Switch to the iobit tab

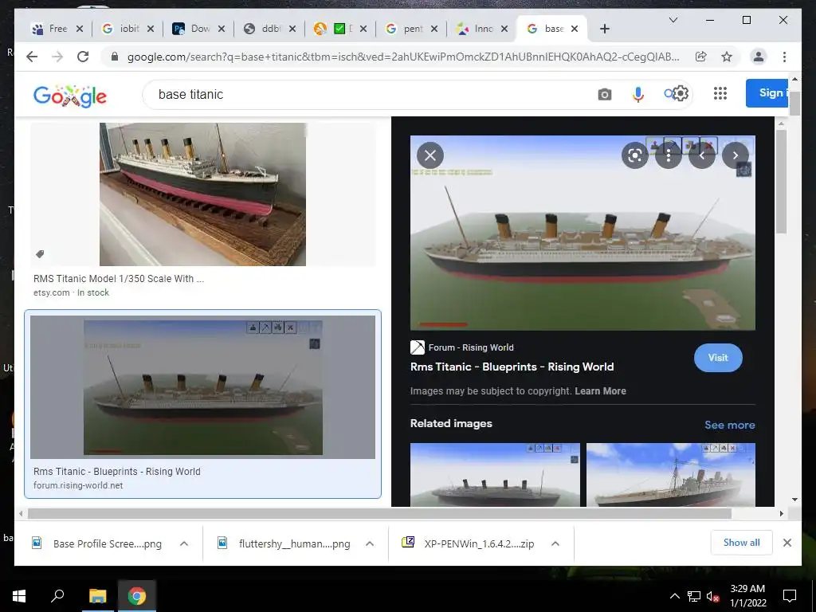coord(128,29)
